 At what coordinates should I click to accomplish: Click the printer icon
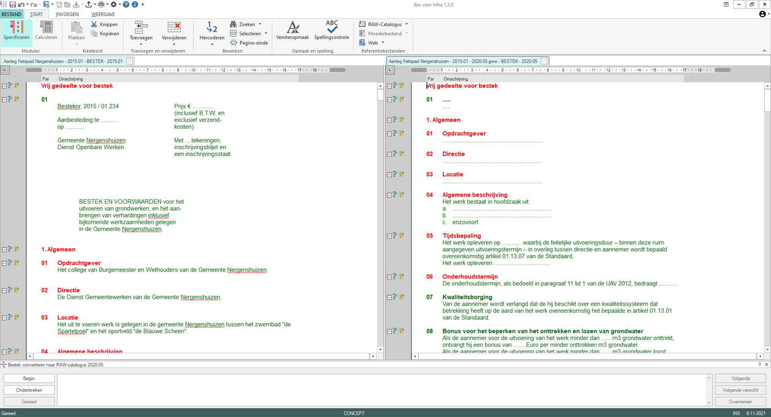(x=101, y=4)
